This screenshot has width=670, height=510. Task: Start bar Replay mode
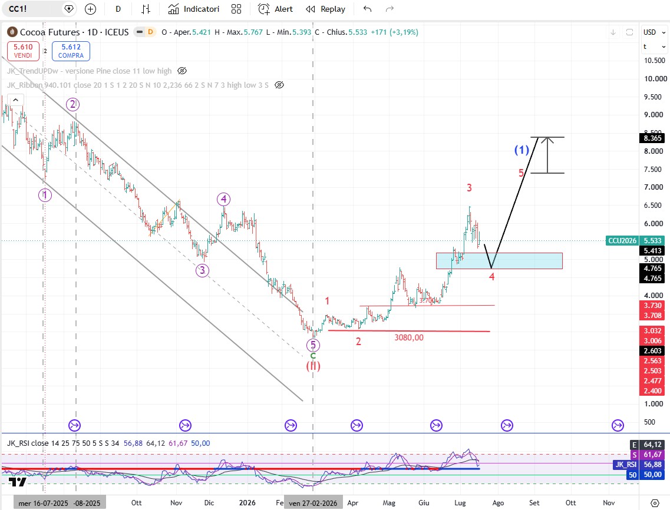(326, 9)
